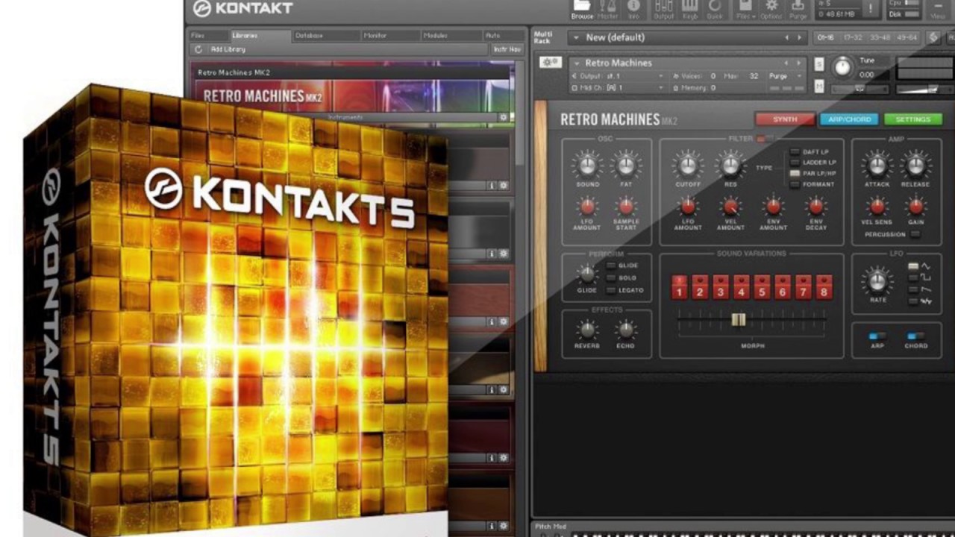Enable the Glide perform switch
Viewport: 955px width, 537px height.
pyautogui.click(x=611, y=266)
